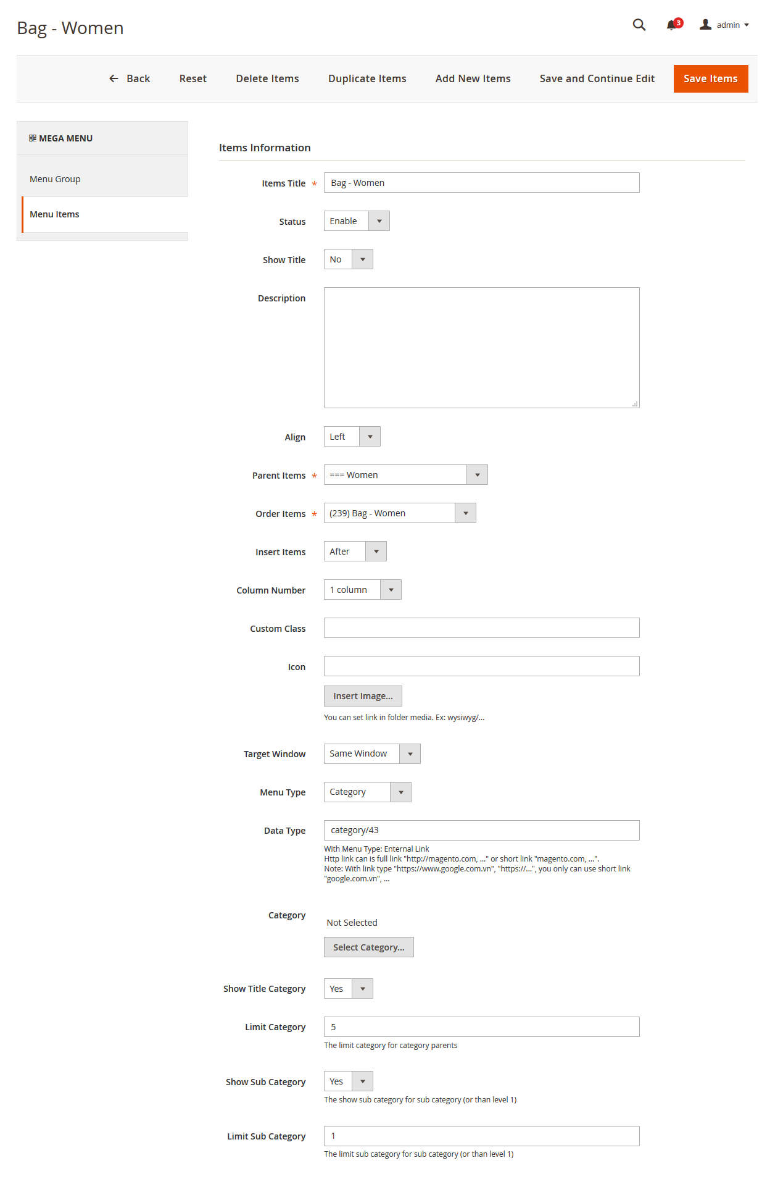Click the Limit Sub Category input field
The width and height of the screenshot is (762, 1200).
click(x=482, y=1136)
